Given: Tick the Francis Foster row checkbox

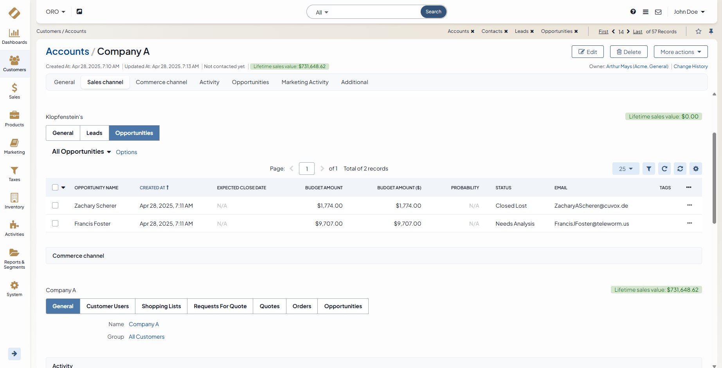Looking at the screenshot, I should click(x=55, y=223).
